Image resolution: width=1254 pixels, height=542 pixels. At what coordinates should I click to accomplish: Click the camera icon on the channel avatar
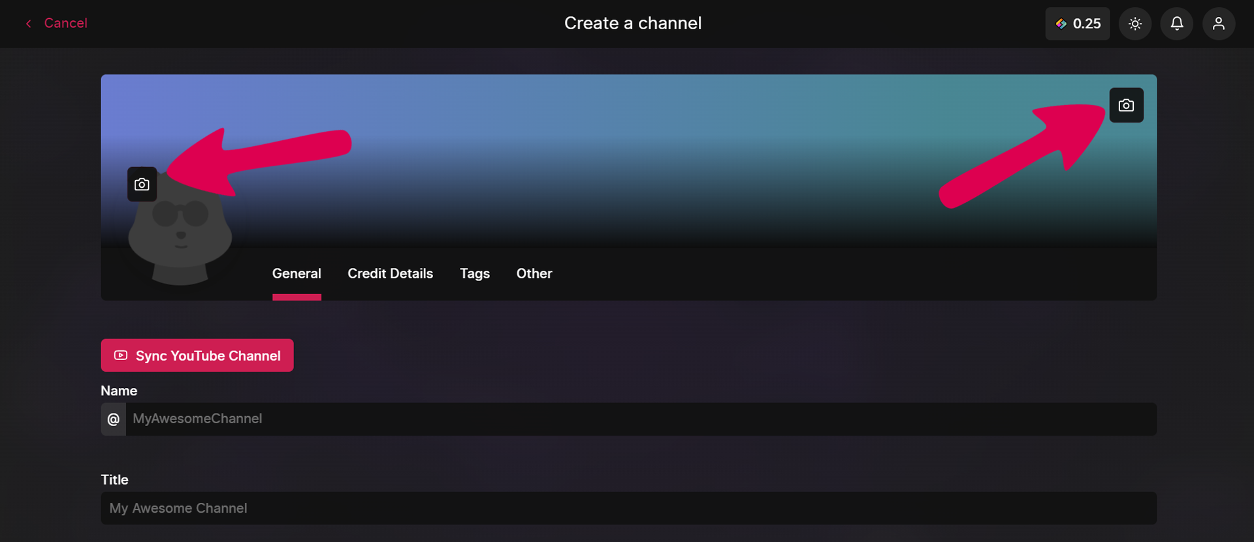142,185
